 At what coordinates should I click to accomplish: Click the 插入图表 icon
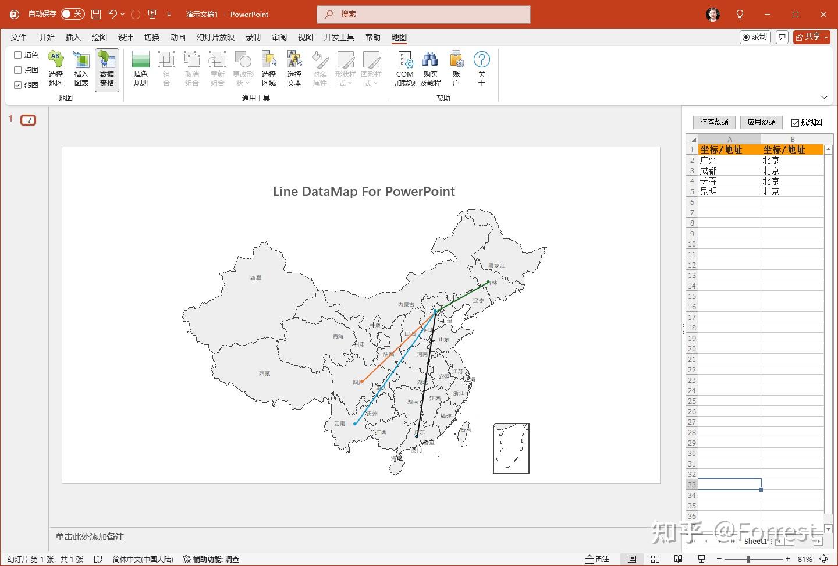[81, 68]
